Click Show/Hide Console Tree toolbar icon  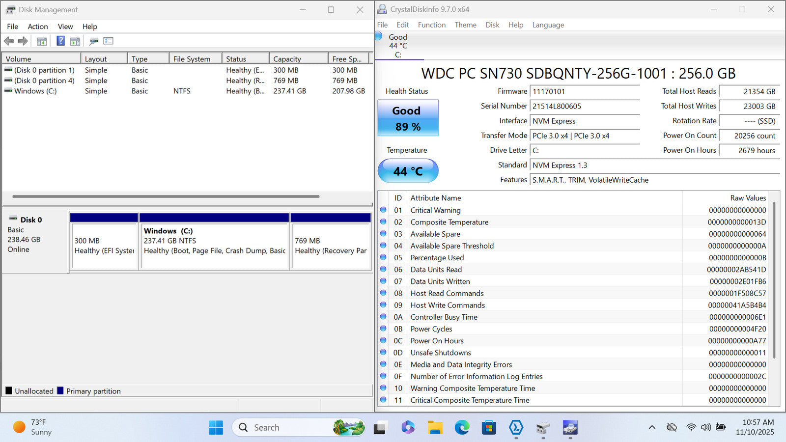pyautogui.click(x=42, y=41)
